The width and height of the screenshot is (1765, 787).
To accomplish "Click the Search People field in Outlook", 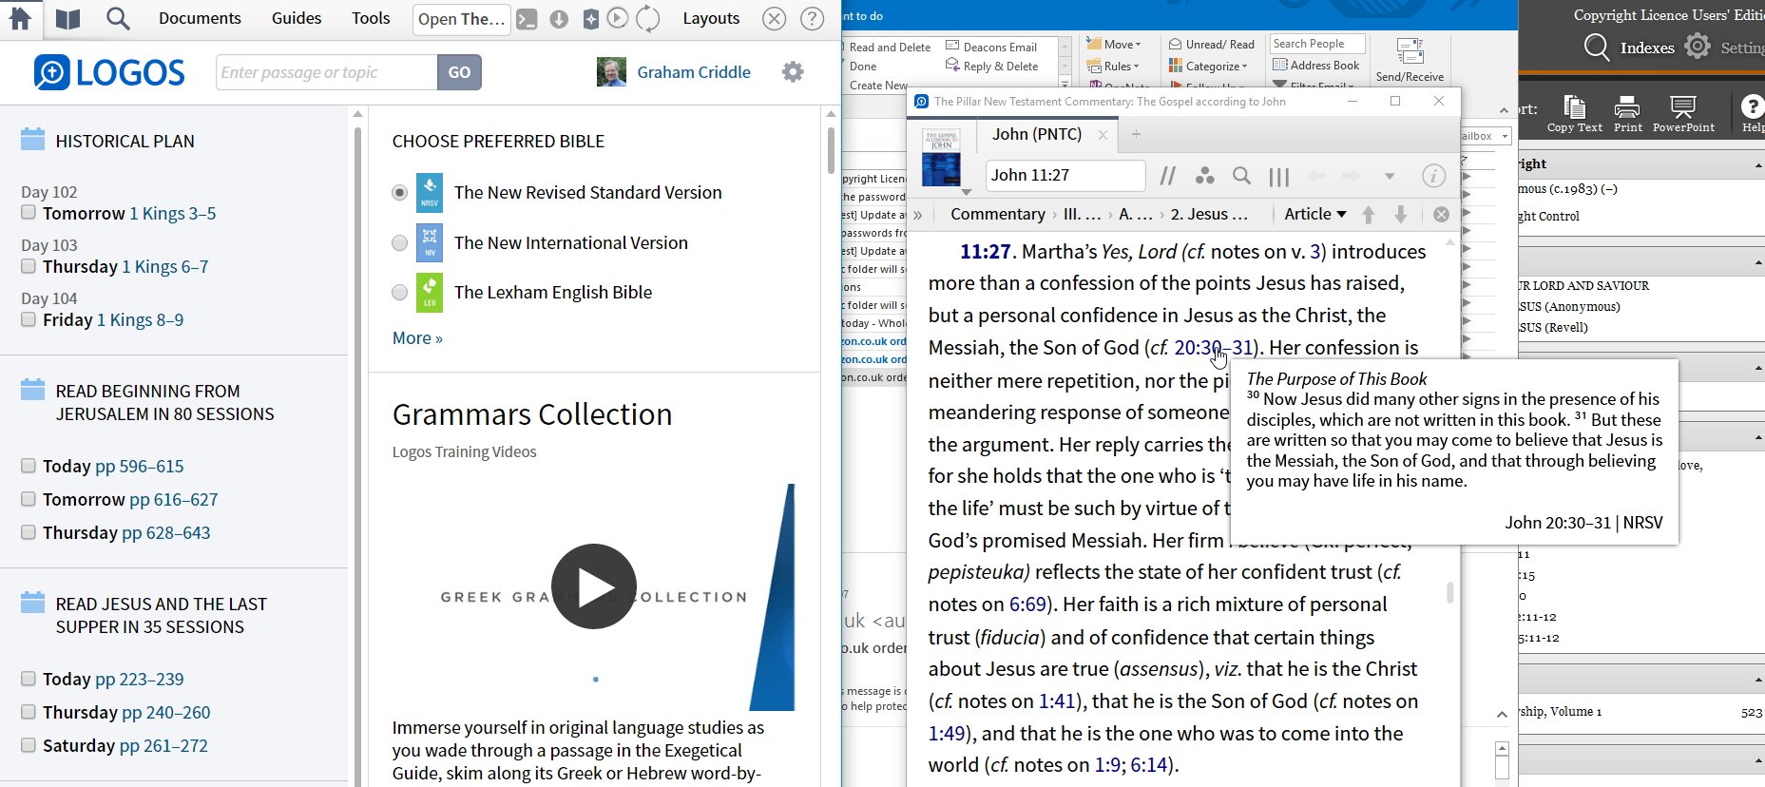I will pyautogui.click(x=1317, y=44).
